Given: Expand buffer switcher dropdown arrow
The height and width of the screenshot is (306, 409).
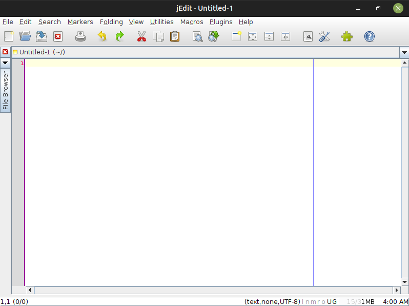Looking at the screenshot, I should [404, 52].
